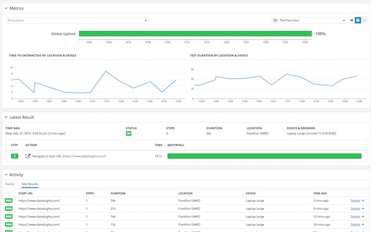Screen dimensions: 371x232
Task: Collapse the Metrics section chevron
Action: coord(6,8)
